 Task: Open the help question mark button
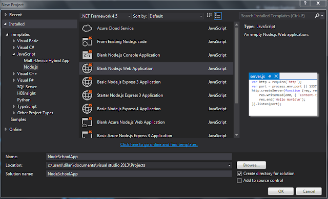click(x=305, y=3)
